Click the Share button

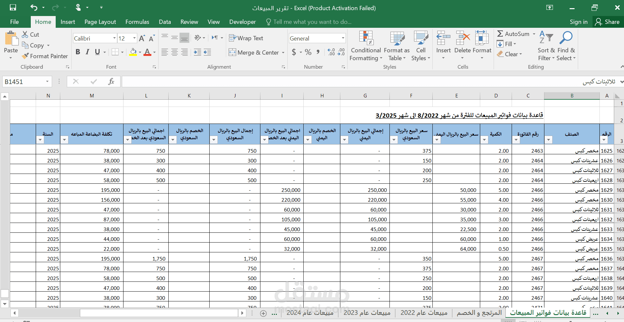(x=608, y=22)
